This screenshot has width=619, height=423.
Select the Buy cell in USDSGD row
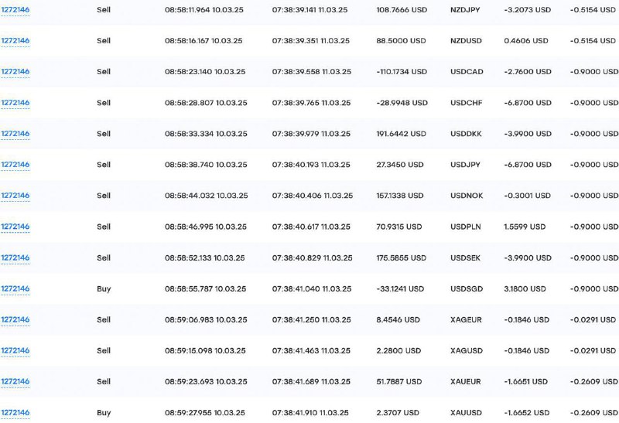(104, 289)
